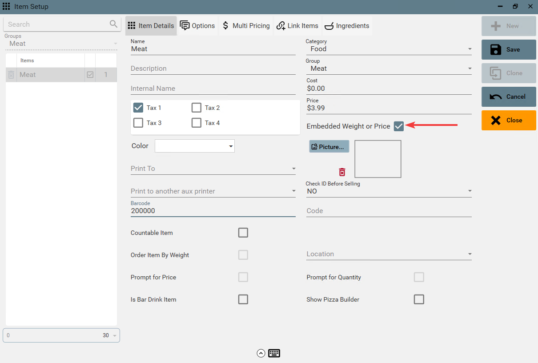The image size is (538, 363).
Task: Enable the Tax 4 checkbox
Action: click(197, 123)
